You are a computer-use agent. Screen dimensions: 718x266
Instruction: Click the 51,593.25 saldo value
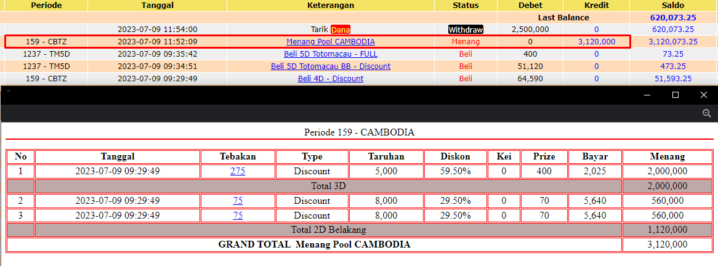(673, 79)
